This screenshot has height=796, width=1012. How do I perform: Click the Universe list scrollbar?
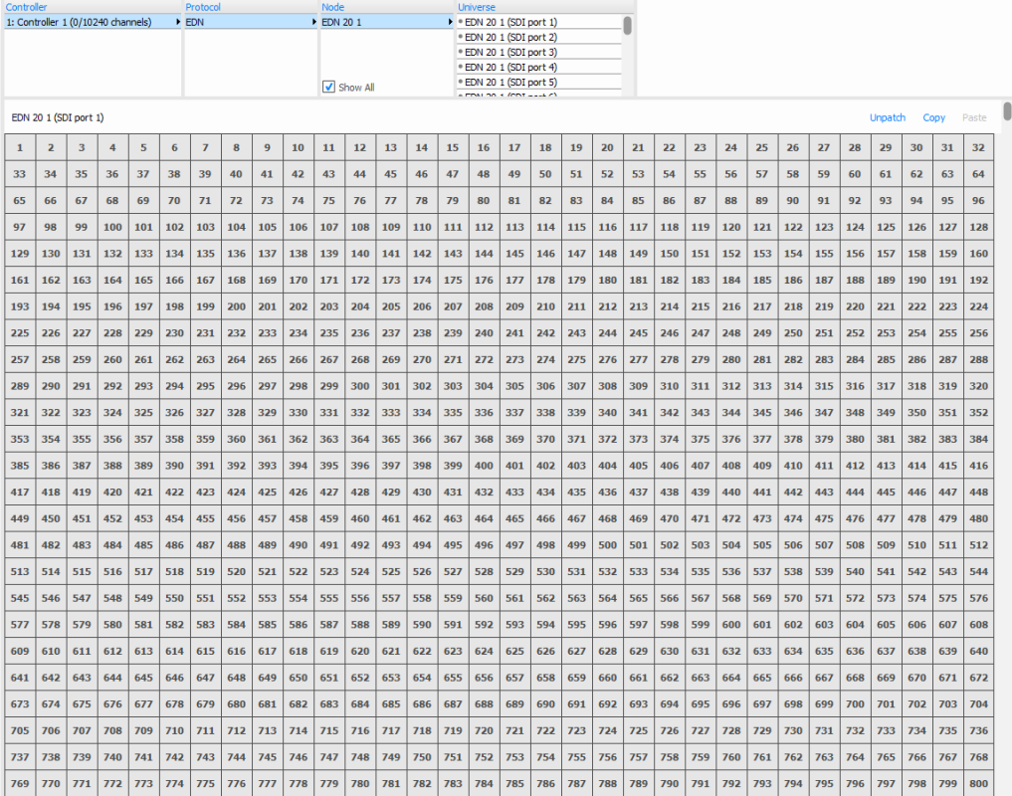pos(627,26)
